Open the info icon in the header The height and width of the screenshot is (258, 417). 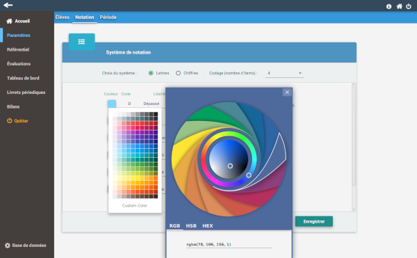tap(389, 6)
